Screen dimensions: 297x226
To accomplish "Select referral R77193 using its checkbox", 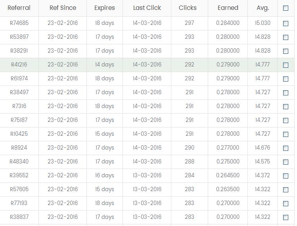I will coord(286,203).
